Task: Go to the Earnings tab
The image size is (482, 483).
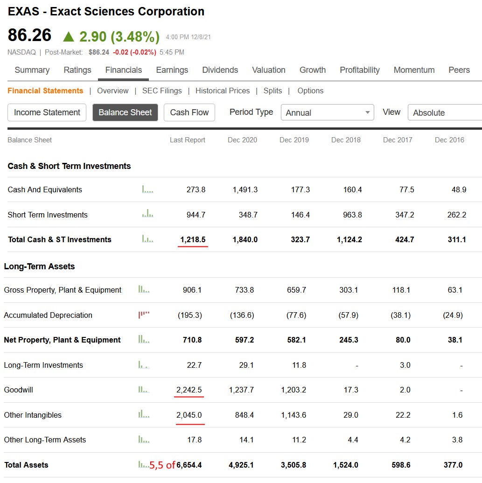Action: 172,70
